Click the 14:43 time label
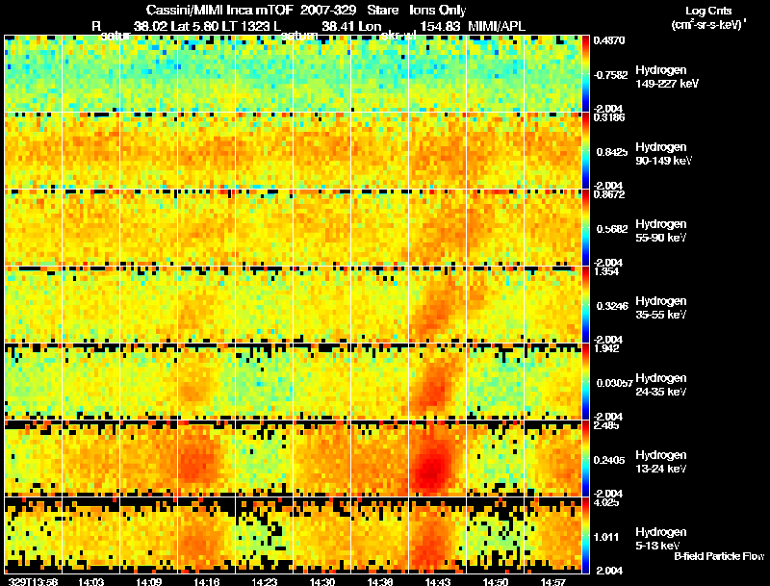Screen dimensions: 770x586 (438, 582)
